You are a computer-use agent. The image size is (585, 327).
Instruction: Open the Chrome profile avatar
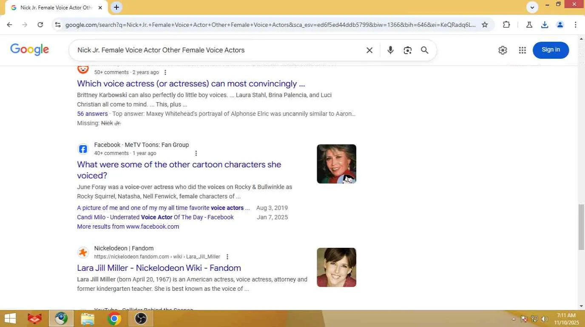click(560, 25)
